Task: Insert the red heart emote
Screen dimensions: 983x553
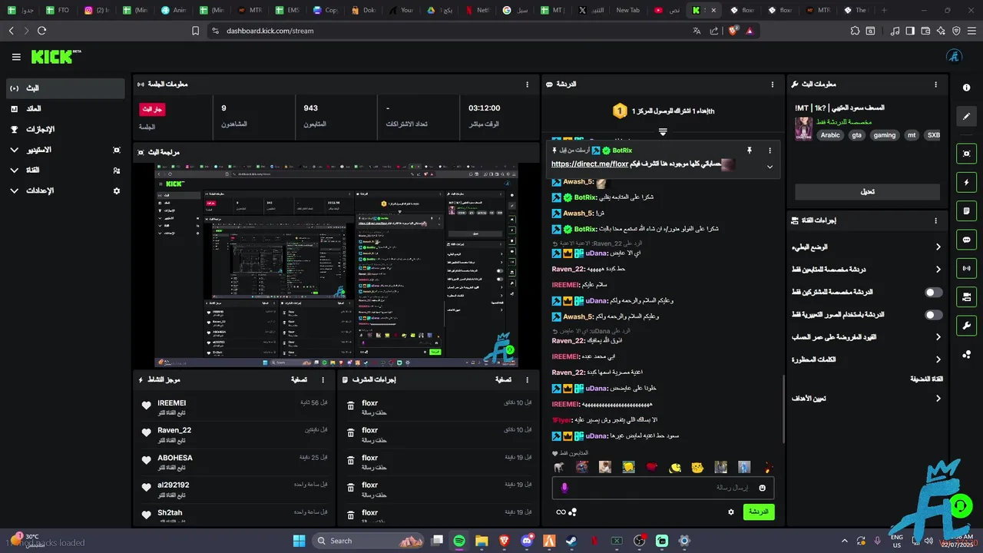Action: pos(652,467)
